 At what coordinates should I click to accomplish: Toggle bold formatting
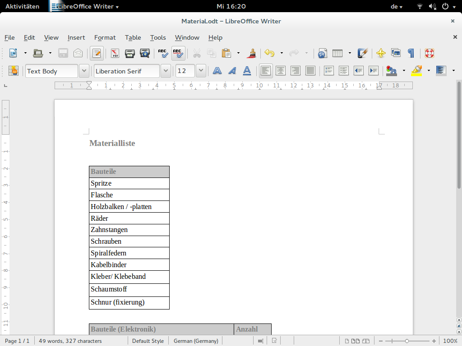click(217, 71)
